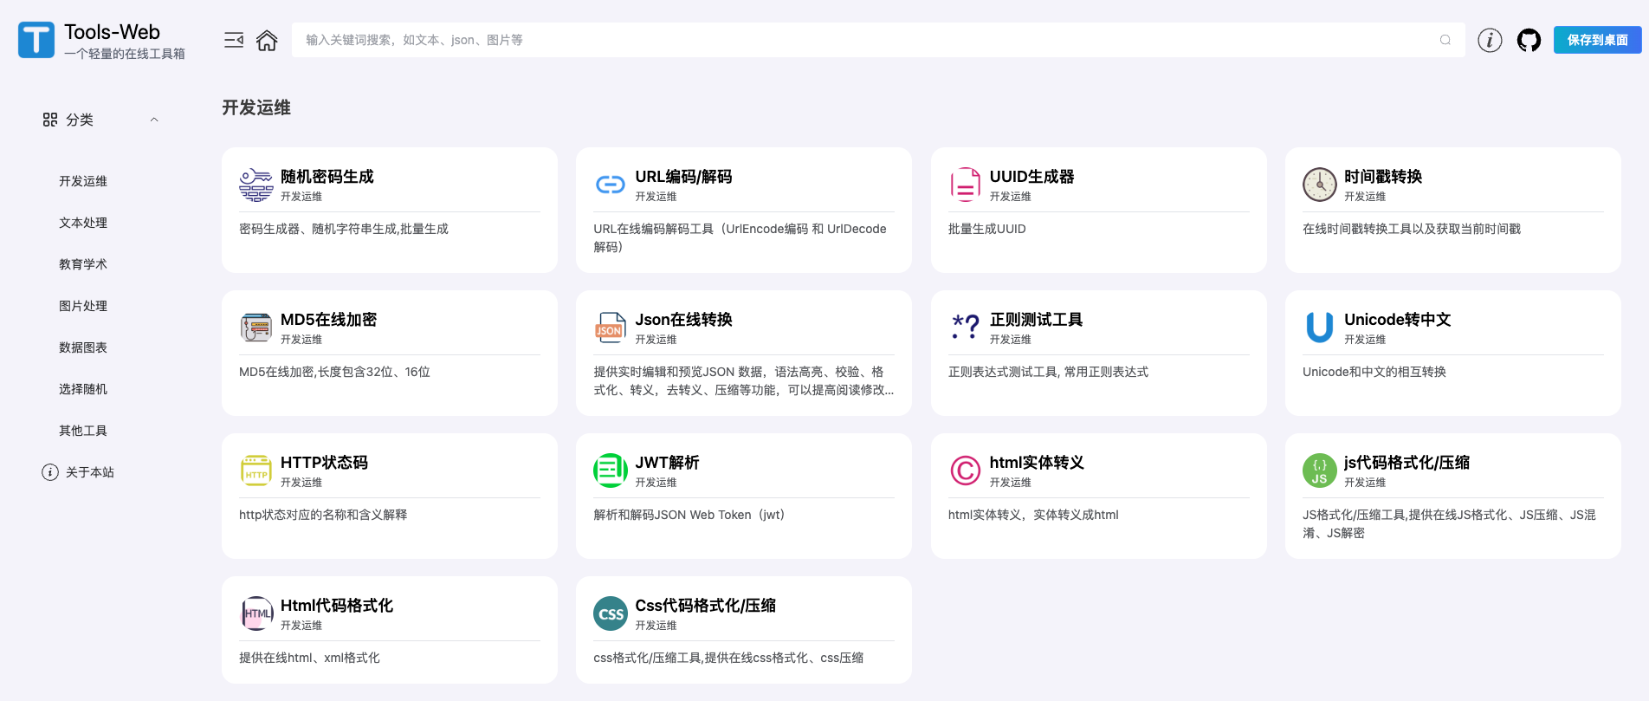Click the JWT解析 green icon
The height and width of the screenshot is (701, 1649).
pyautogui.click(x=611, y=471)
